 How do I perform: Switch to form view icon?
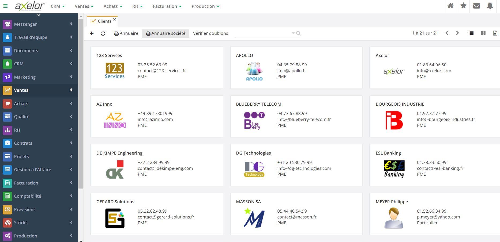pos(495,33)
